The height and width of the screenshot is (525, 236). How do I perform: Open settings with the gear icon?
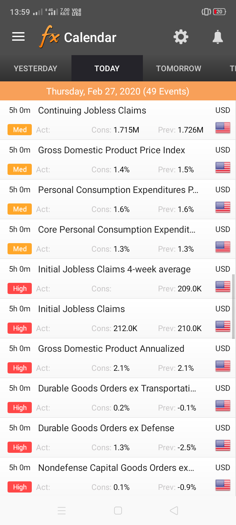coord(181,37)
